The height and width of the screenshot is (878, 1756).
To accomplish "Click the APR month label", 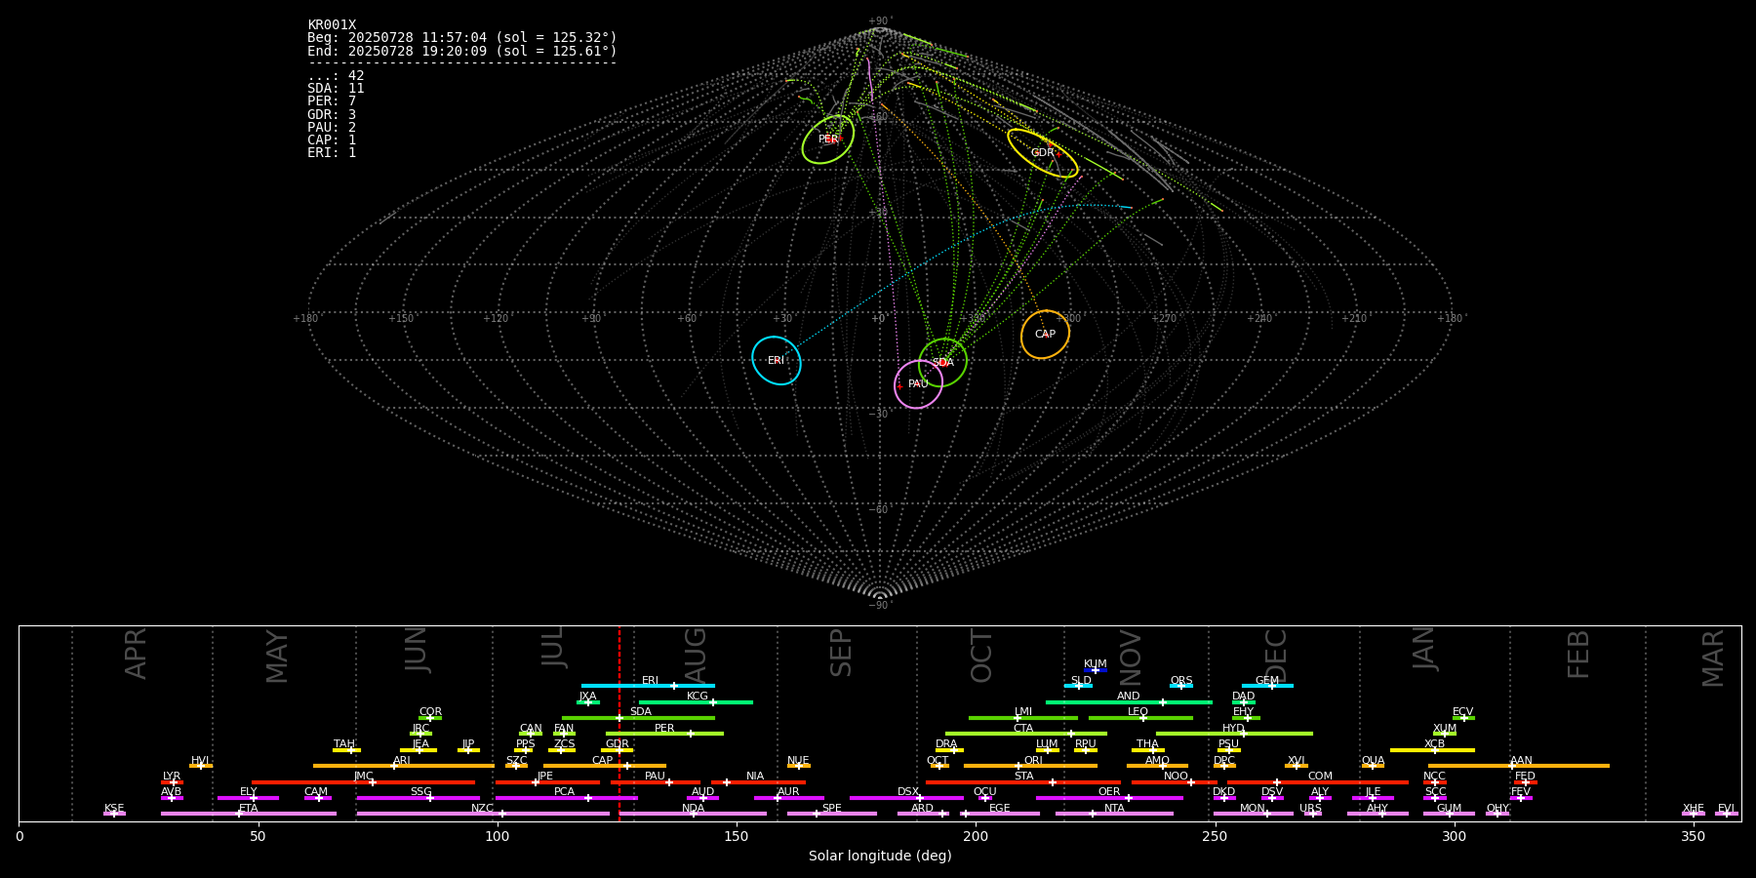I will tap(136, 654).
